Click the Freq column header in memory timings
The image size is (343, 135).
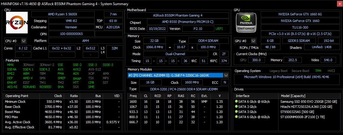coord(133,96)
